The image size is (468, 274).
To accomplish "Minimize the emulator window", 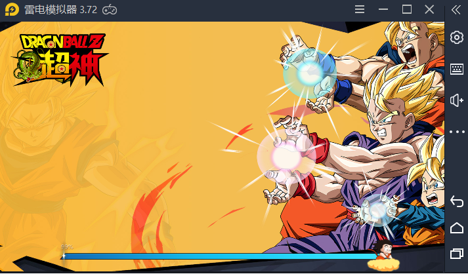I will click(383, 10).
